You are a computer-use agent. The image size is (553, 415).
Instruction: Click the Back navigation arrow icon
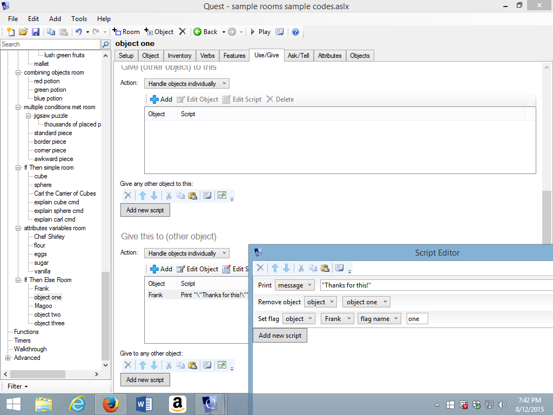point(197,32)
